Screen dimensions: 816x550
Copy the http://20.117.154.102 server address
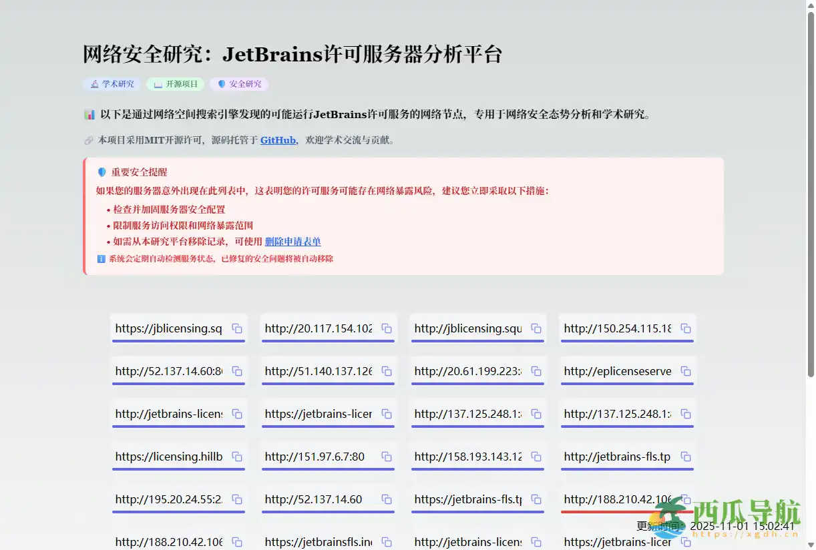coord(386,328)
